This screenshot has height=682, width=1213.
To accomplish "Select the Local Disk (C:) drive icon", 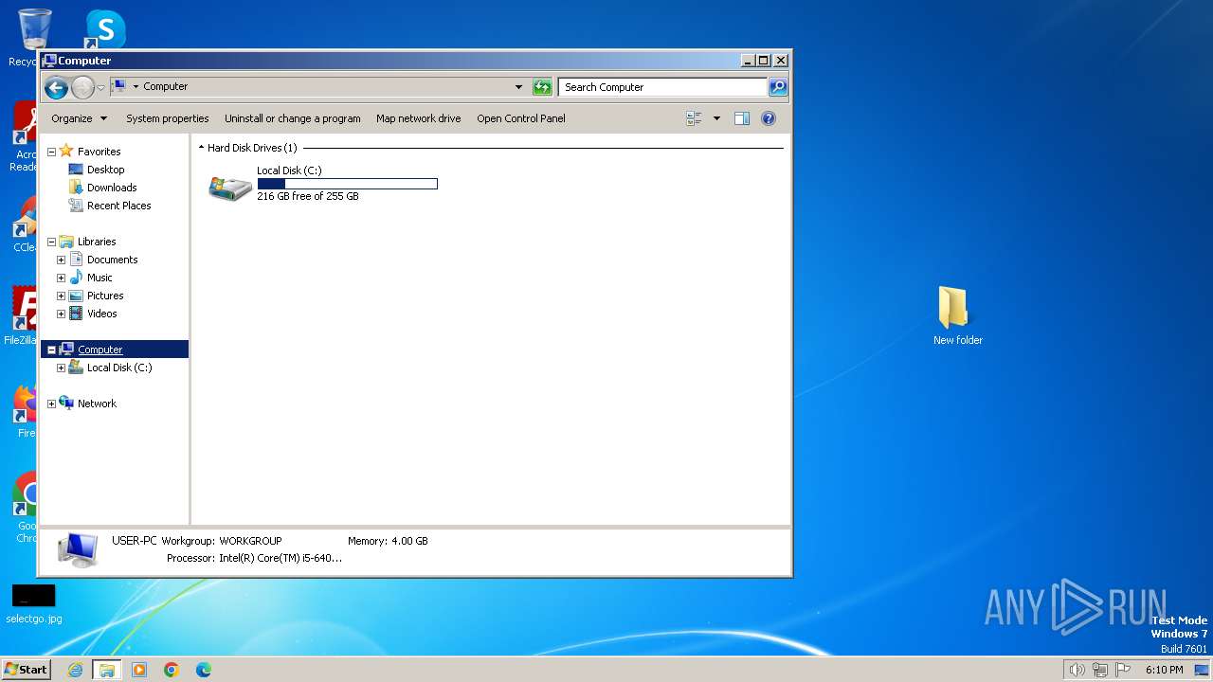I will point(230,187).
